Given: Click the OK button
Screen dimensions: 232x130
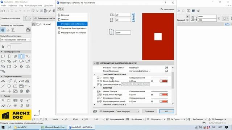Looking at the screenshot, I should [x=166, y=112].
